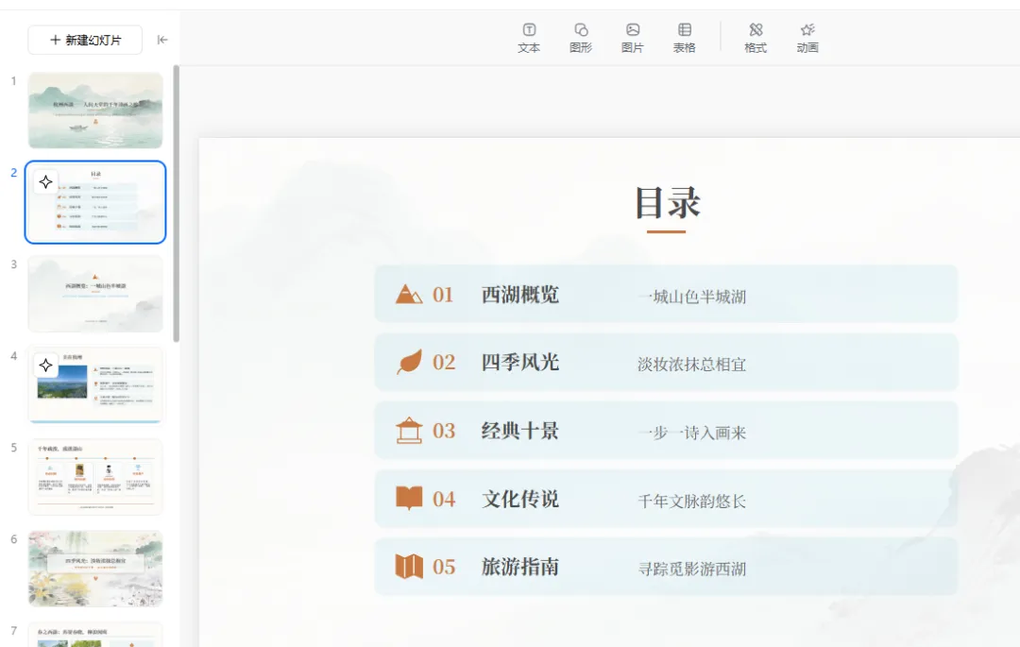Select the 淡妆浓抹总相宜 subtitle

691,365
